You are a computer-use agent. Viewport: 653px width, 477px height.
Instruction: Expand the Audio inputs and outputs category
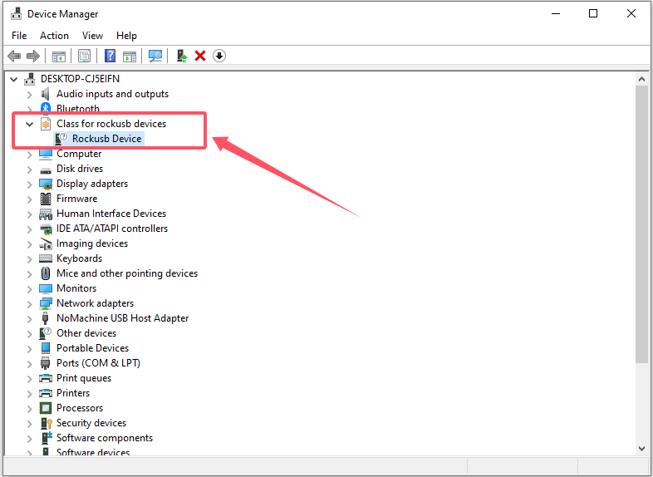tap(30, 94)
